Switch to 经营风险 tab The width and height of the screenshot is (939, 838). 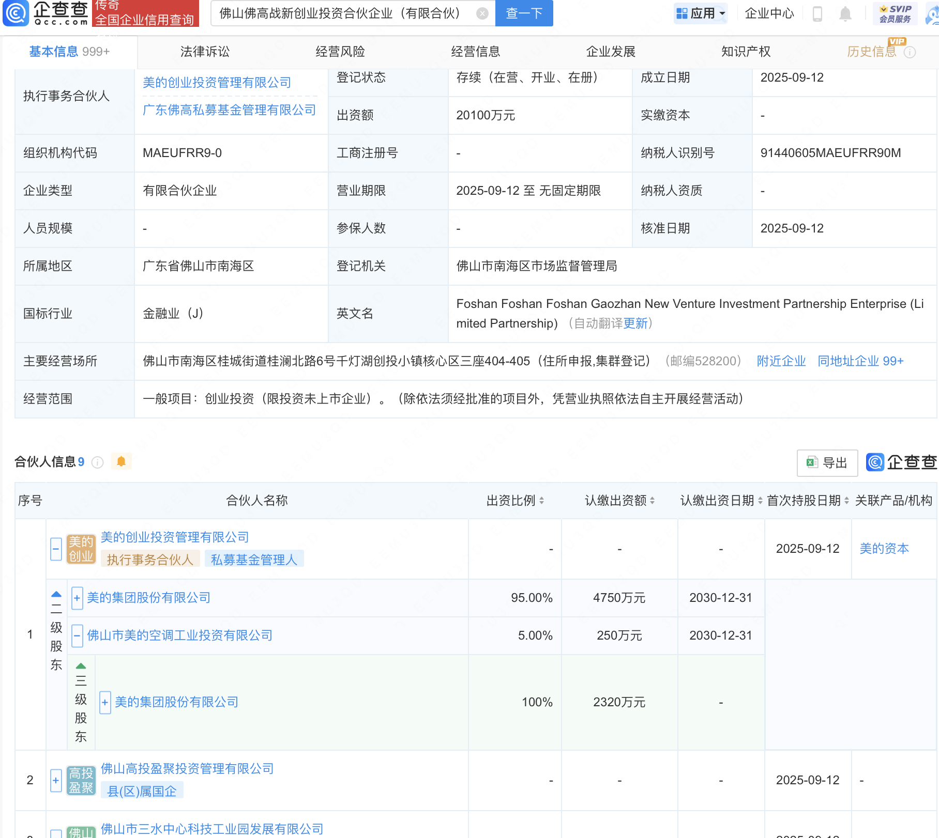(x=340, y=52)
